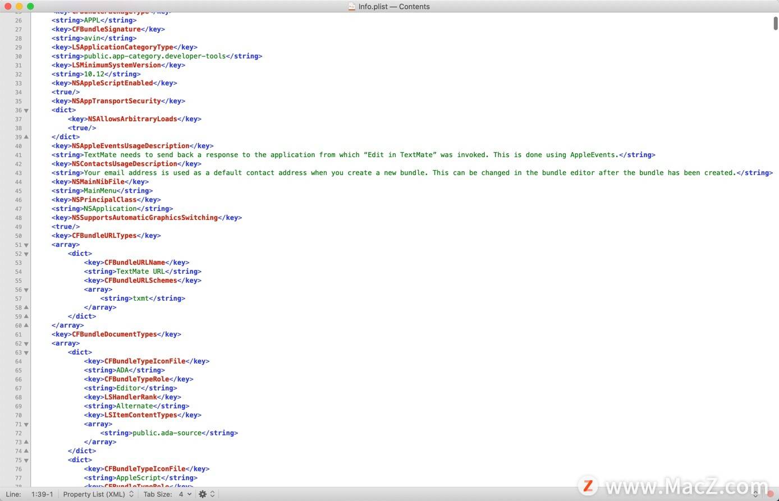Click the TextMate URL string

(140, 272)
